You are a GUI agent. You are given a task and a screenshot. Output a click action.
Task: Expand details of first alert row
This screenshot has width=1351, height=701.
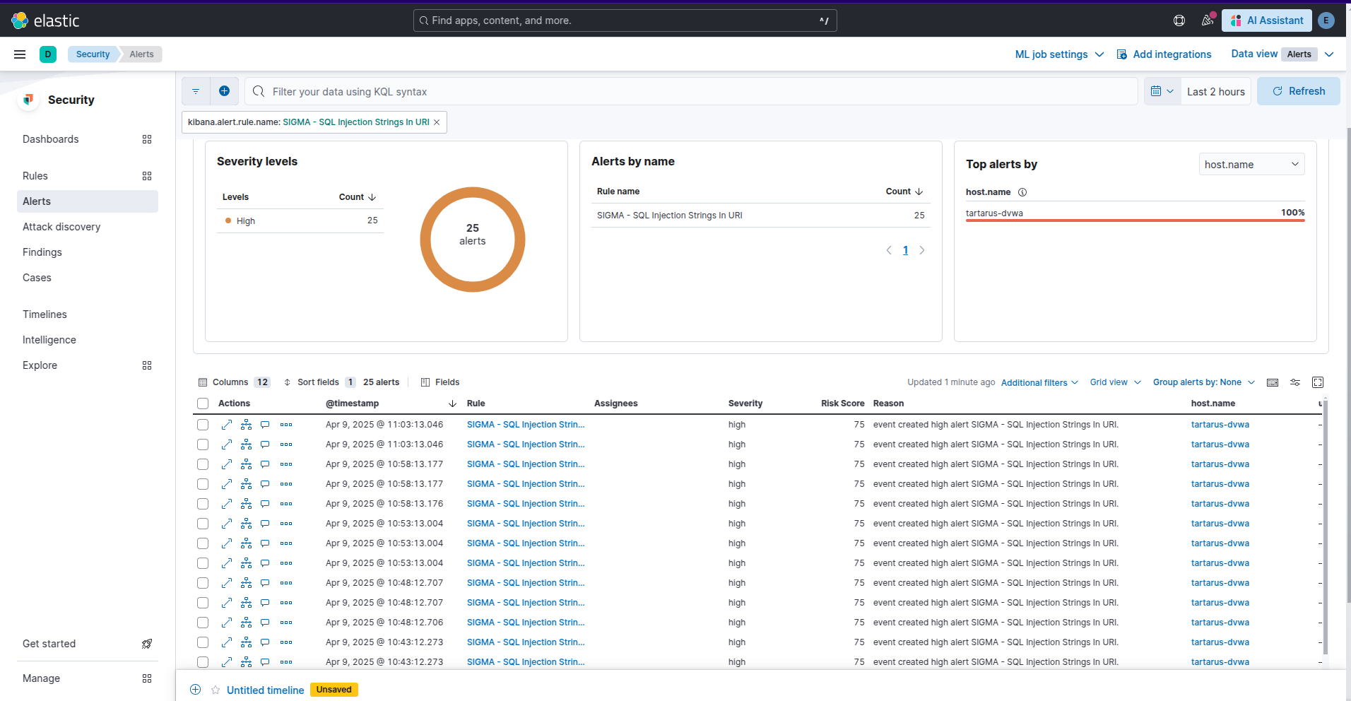coord(226,425)
